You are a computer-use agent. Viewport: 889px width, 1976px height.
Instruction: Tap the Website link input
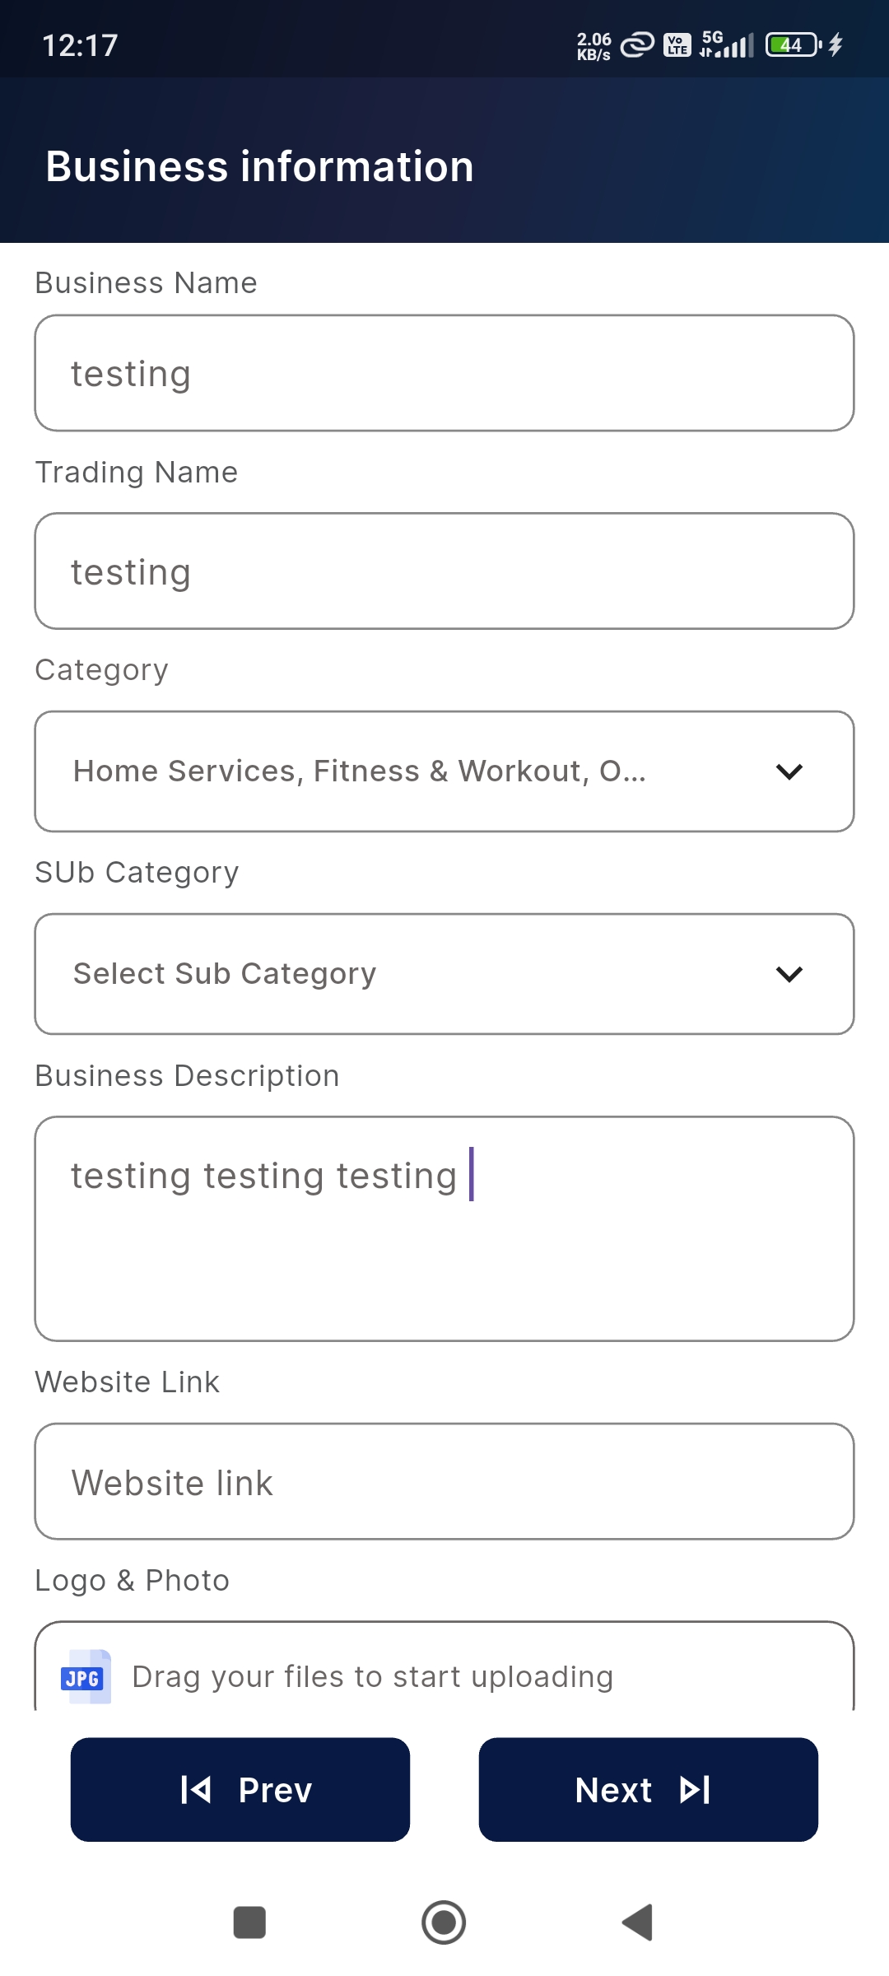click(x=444, y=1482)
